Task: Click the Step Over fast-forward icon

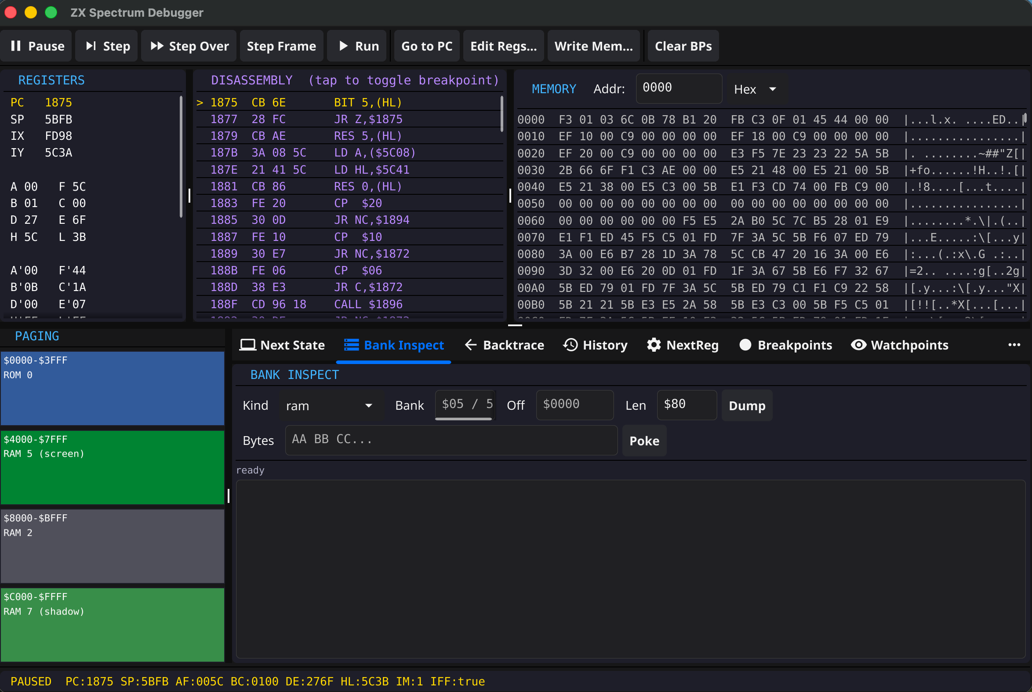Action: point(157,46)
